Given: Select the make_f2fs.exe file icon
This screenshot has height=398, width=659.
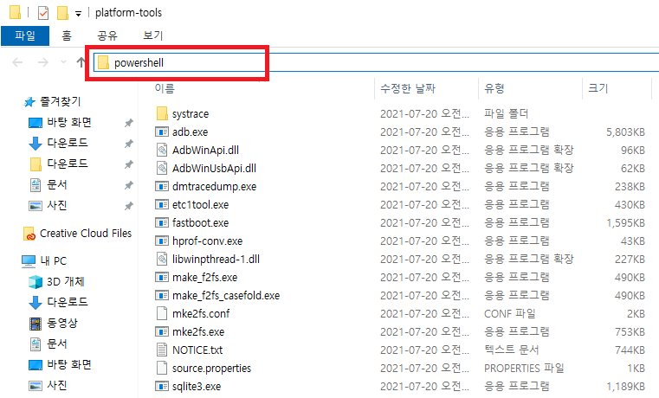Looking at the screenshot, I should 162,277.
